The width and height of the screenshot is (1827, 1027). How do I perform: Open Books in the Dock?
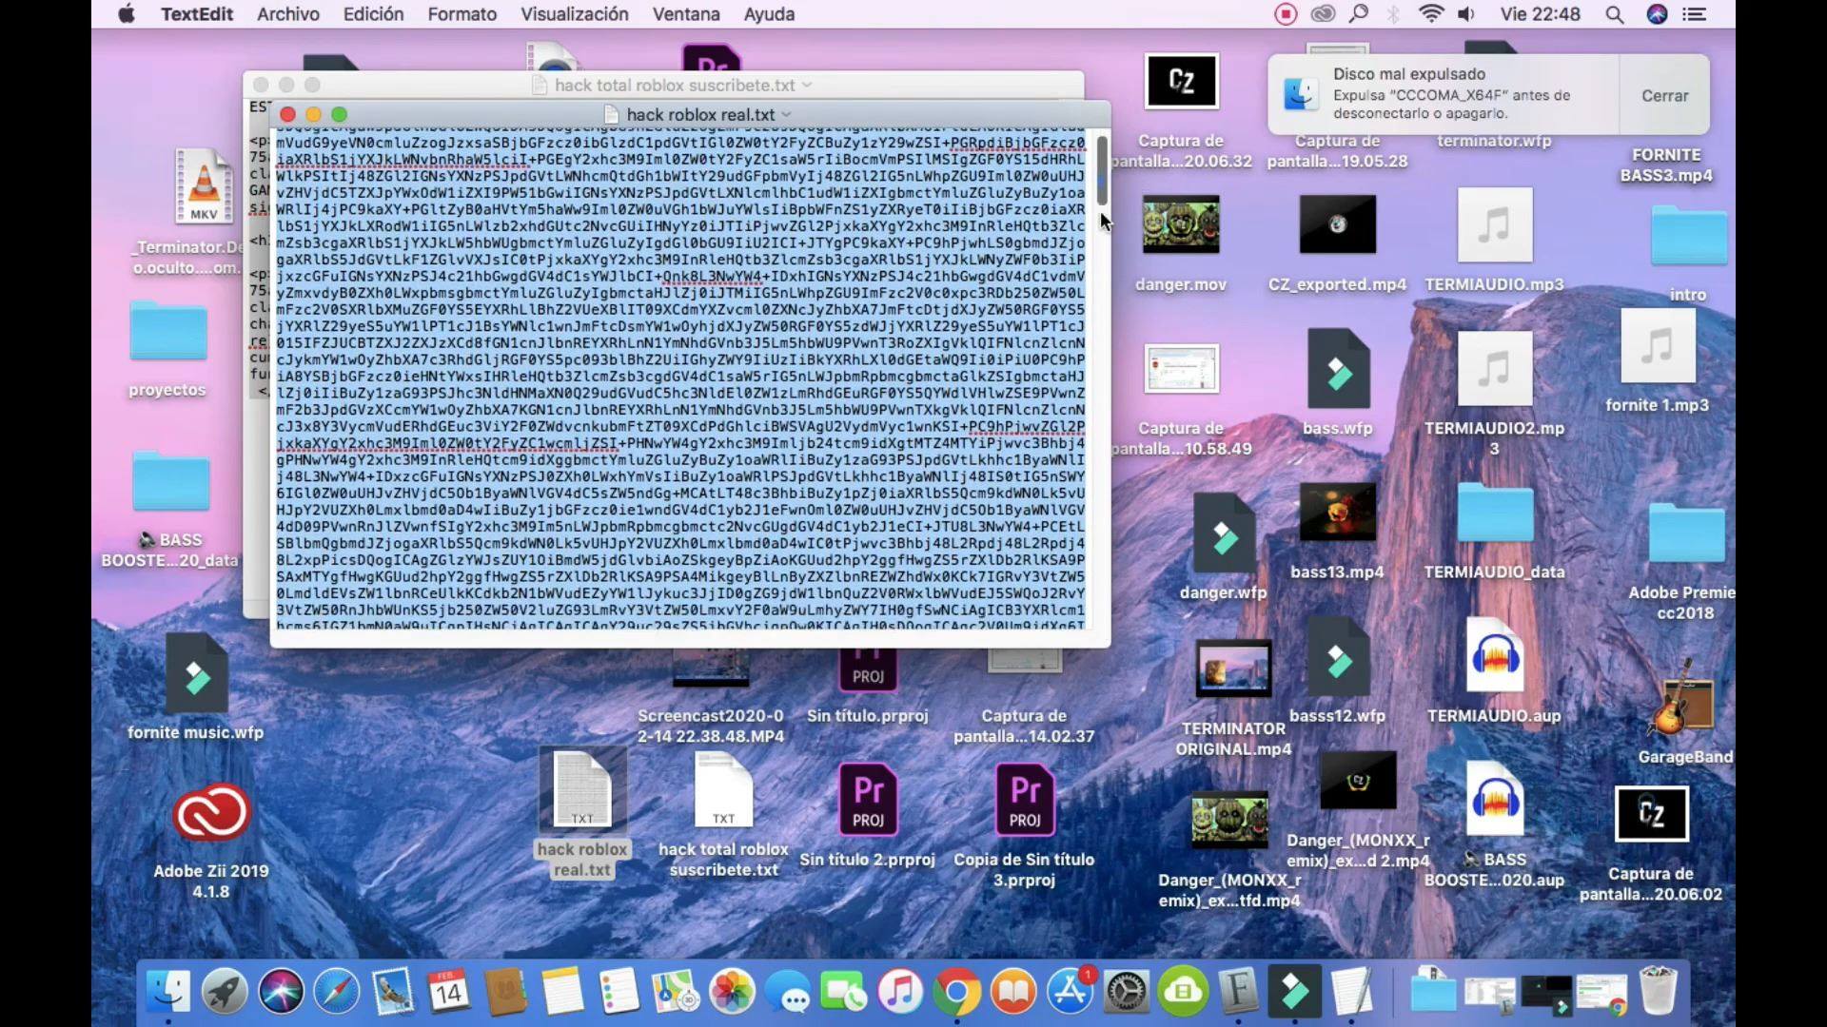[x=1013, y=993]
